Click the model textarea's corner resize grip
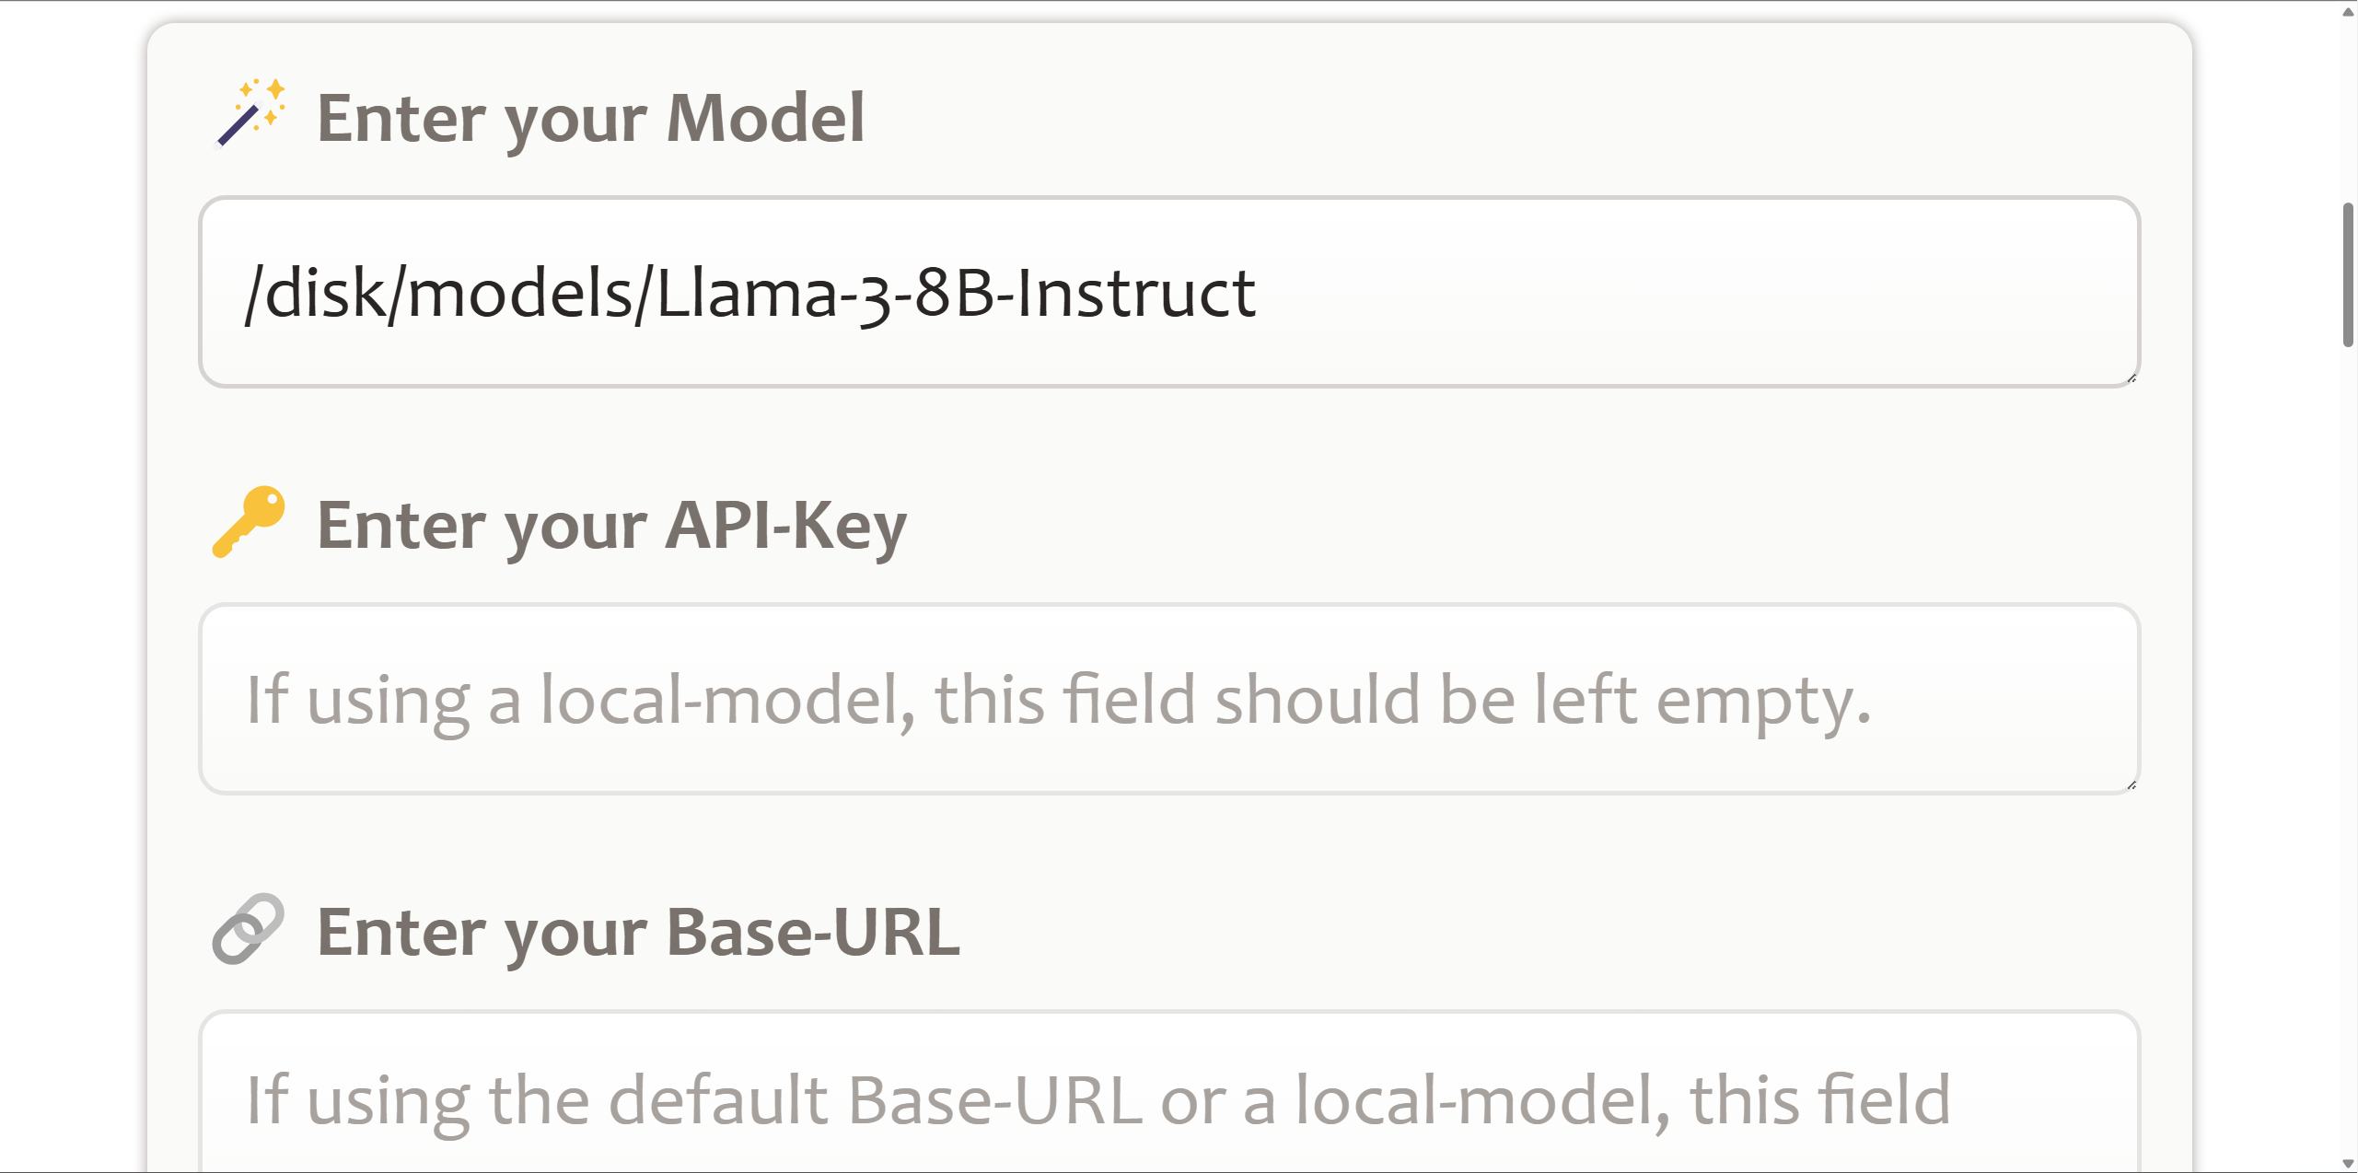This screenshot has height=1173, width=2358. coord(2131,378)
